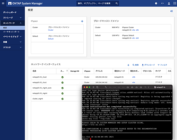The height and width of the screenshot is (140, 177).
Task: Click the icon at far right of netapp01-b title bar
Action: click(170, 87)
